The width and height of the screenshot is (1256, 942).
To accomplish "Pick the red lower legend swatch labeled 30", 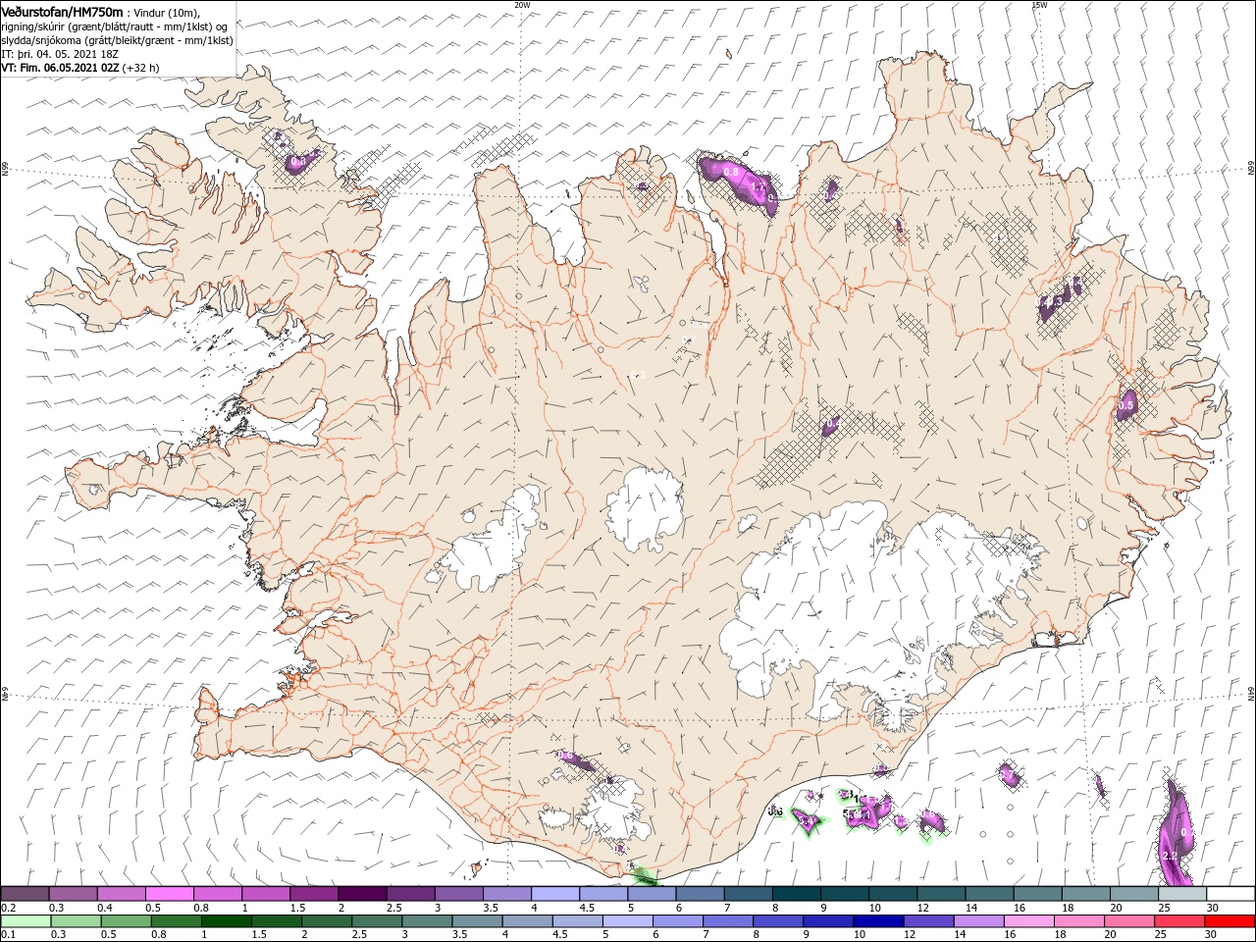I will [1229, 921].
